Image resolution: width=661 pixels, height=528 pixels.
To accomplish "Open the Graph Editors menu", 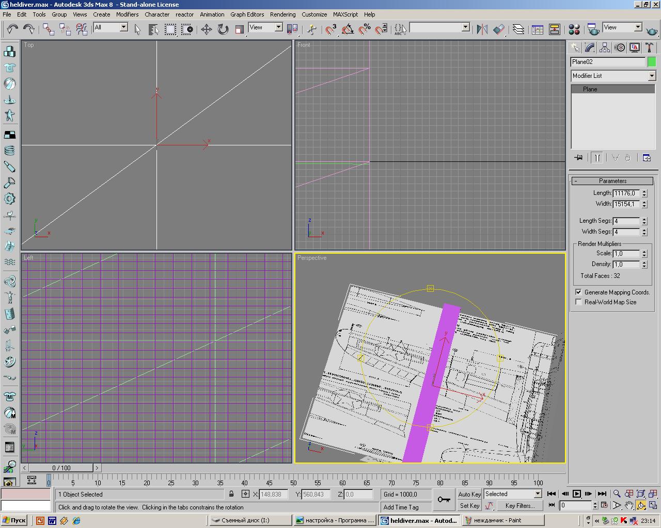I will coord(247,14).
